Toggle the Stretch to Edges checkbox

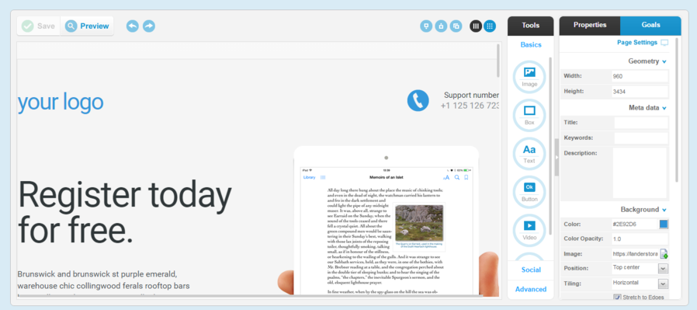click(x=617, y=297)
